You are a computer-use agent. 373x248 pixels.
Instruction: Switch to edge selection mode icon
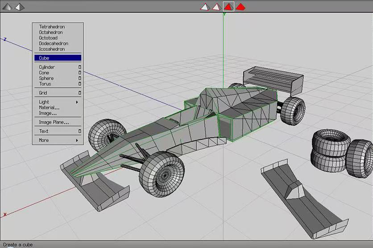(x=216, y=7)
